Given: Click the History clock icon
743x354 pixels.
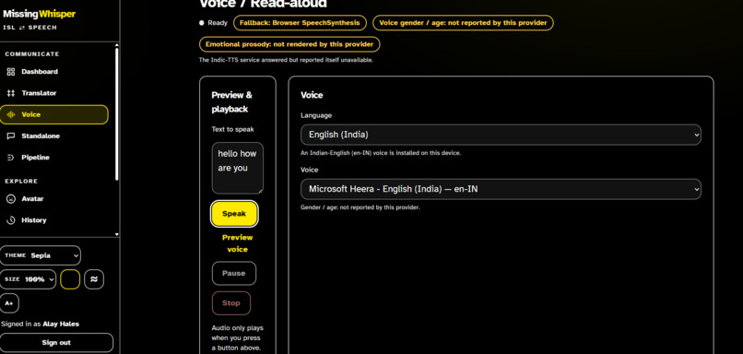Looking at the screenshot, I should (11, 220).
